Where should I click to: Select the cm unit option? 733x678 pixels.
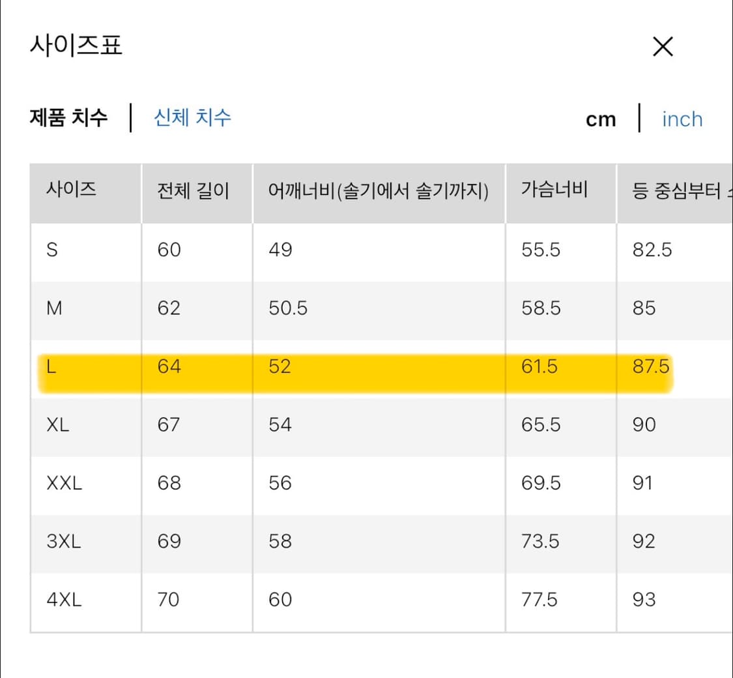600,119
